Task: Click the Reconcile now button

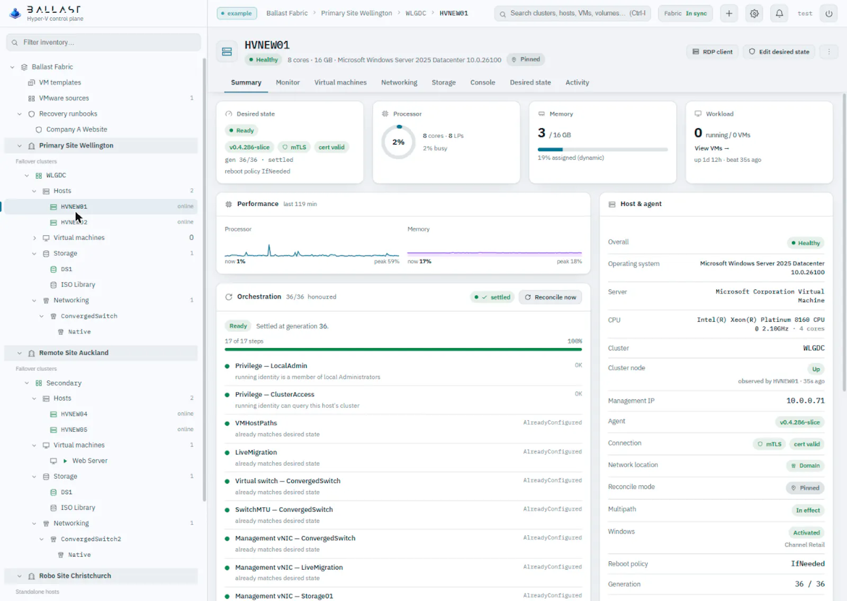Action: pos(551,297)
